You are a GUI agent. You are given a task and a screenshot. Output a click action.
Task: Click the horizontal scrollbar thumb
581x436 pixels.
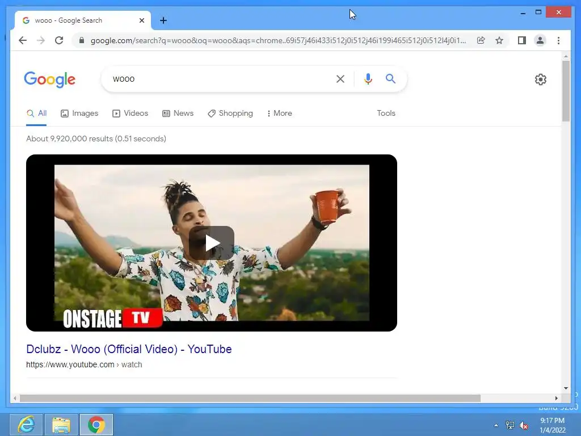(x=250, y=398)
